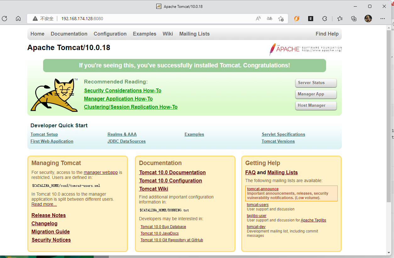Viewport: 394px width, 258px height.
Task: Click the address bar URL field
Action: click(x=157, y=19)
